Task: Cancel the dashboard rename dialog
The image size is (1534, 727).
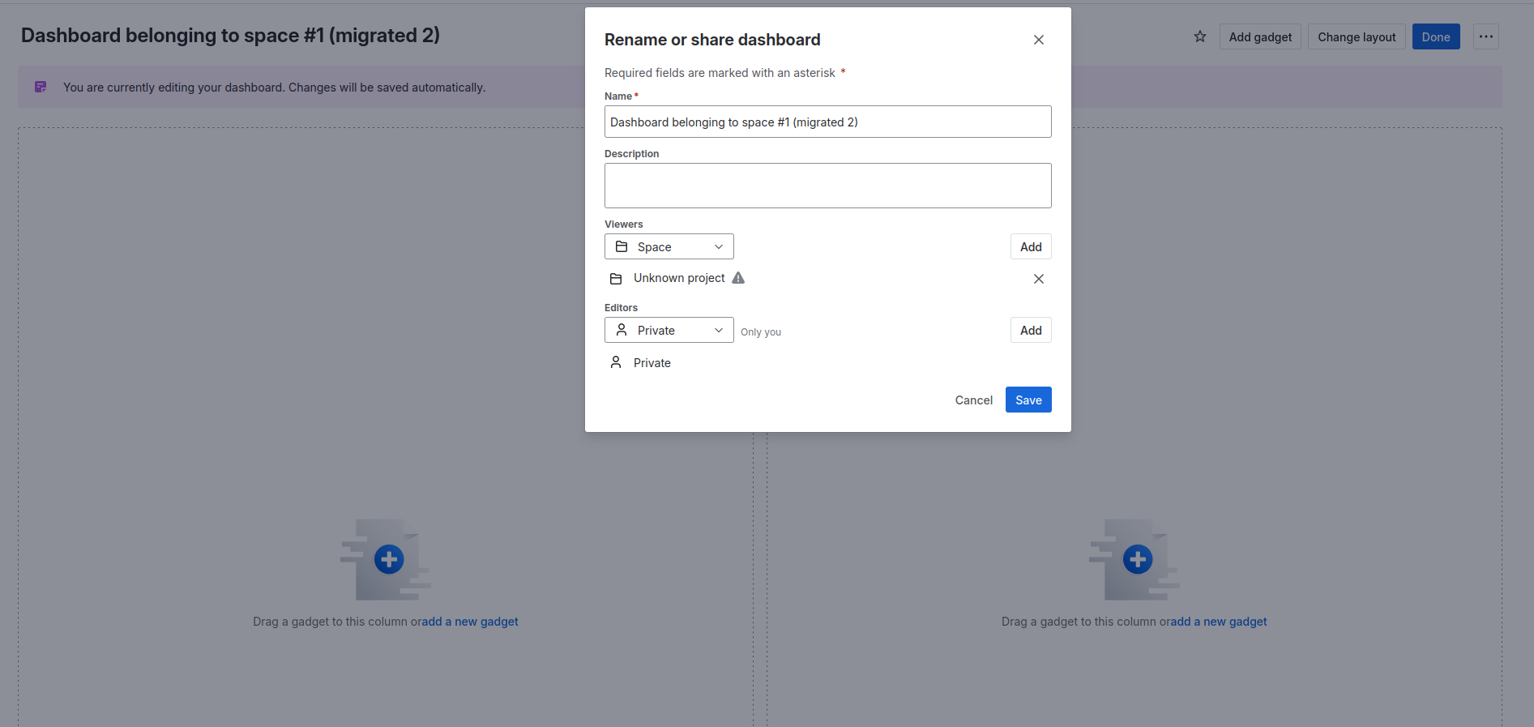Action: (973, 400)
